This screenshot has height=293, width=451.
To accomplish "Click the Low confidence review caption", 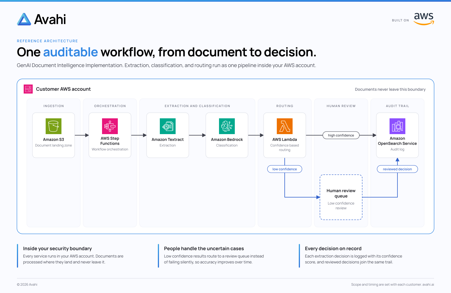I will tap(341, 206).
